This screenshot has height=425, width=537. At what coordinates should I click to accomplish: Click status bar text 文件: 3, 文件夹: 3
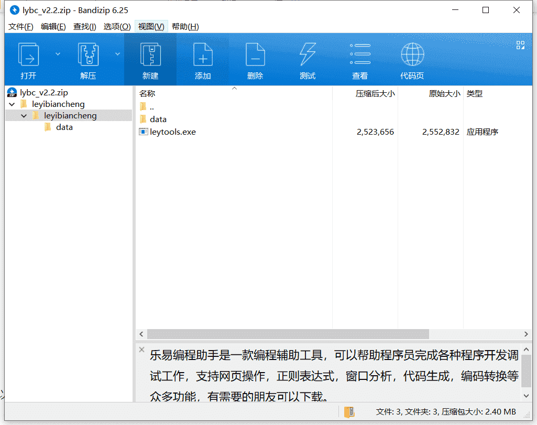coord(407,412)
